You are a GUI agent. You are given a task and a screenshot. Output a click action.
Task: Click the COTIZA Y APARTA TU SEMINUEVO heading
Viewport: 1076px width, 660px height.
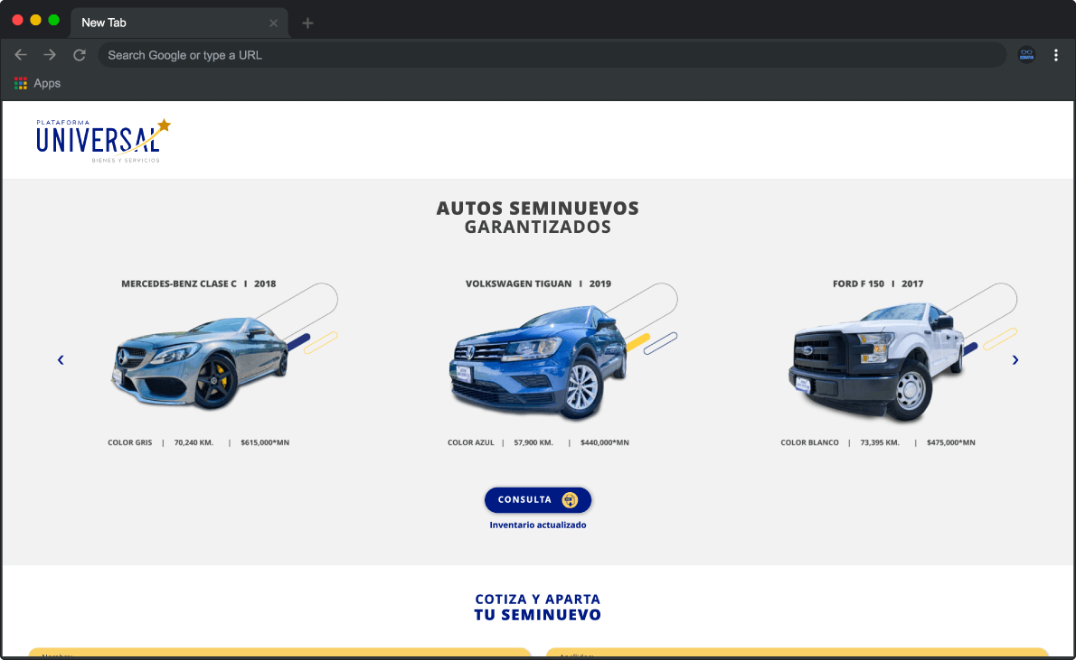click(538, 608)
